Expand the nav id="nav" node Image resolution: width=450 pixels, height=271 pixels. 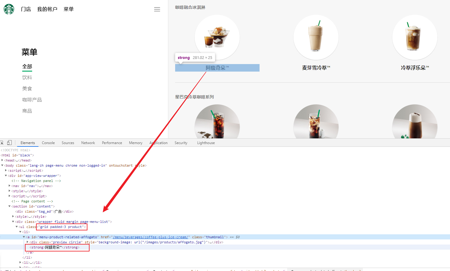pos(9,186)
